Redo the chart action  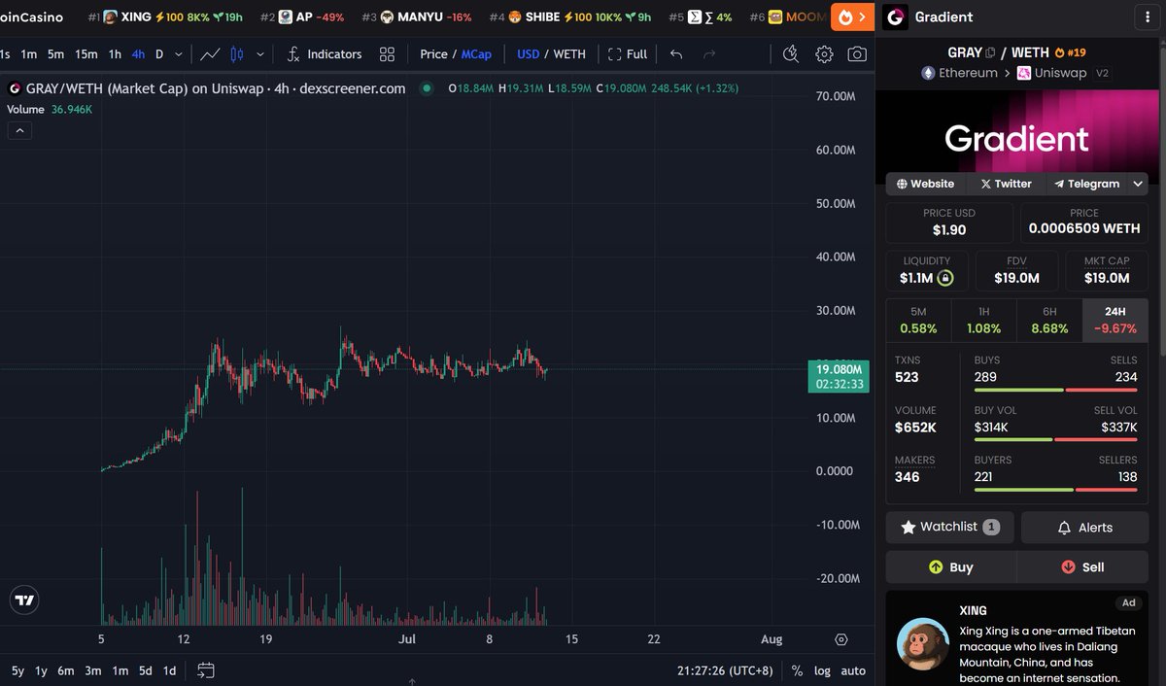(x=709, y=54)
